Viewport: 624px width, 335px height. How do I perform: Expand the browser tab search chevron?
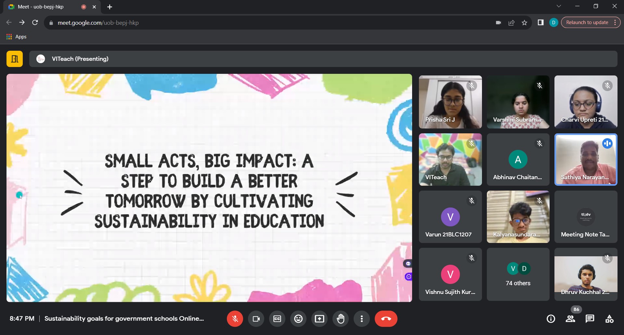[559, 6]
